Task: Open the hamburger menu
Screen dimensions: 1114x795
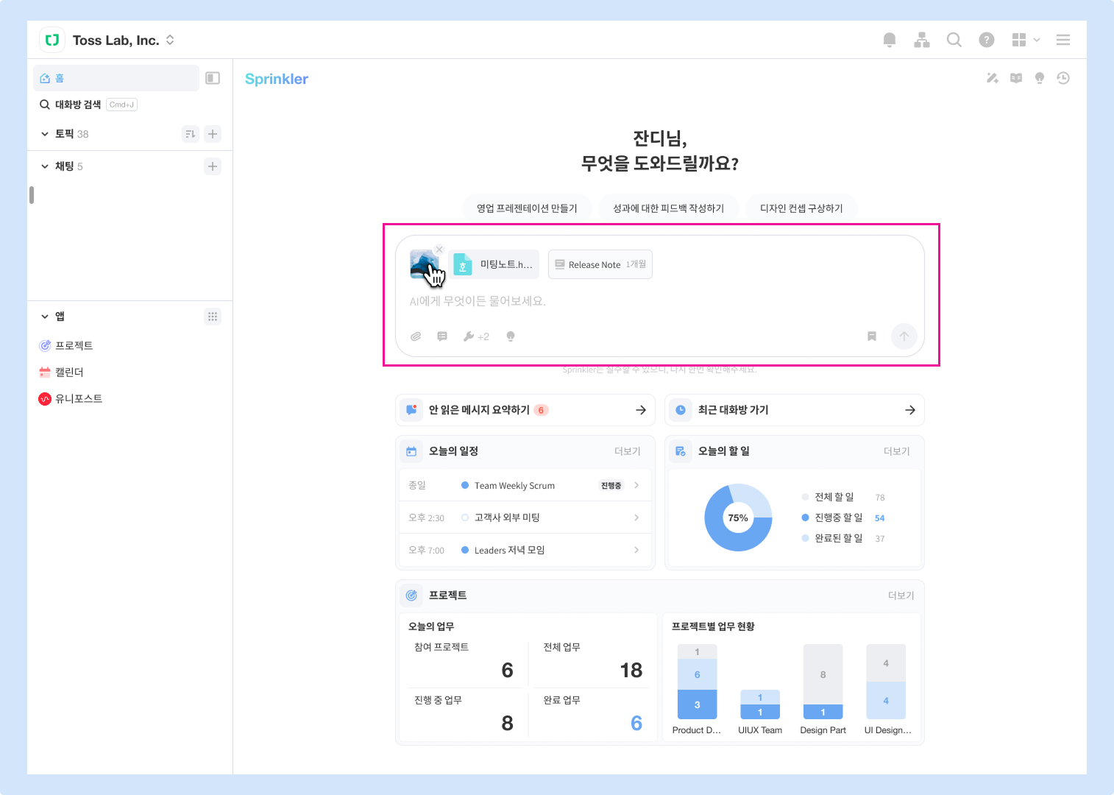Action: coord(1063,40)
